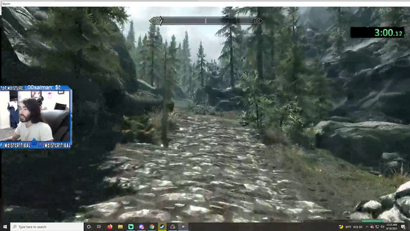410x231 pixels.
Task: Click the AQI 60 weather text
Action: pos(357,227)
